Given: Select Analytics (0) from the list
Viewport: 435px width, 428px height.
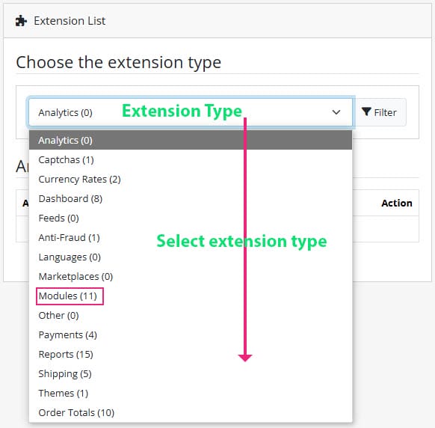Looking at the screenshot, I should (191, 140).
